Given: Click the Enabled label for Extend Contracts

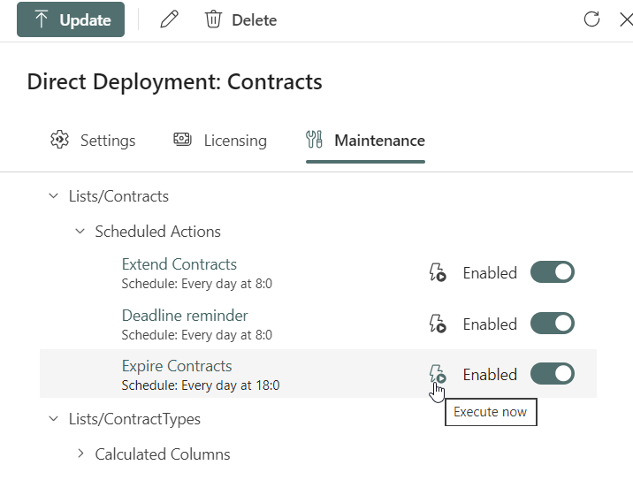Looking at the screenshot, I should click(490, 273).
